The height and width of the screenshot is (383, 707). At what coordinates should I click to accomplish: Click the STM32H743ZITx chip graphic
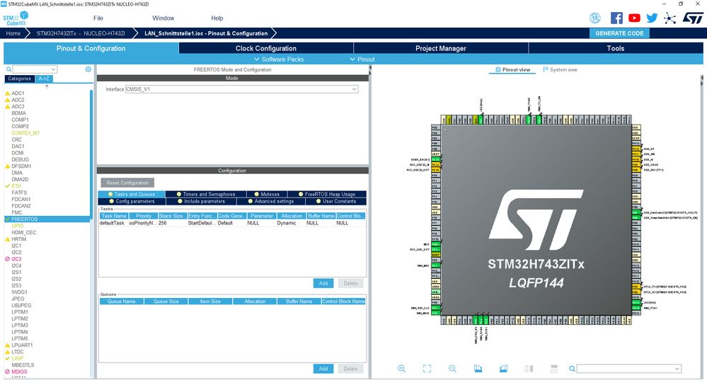pos(536,219)
